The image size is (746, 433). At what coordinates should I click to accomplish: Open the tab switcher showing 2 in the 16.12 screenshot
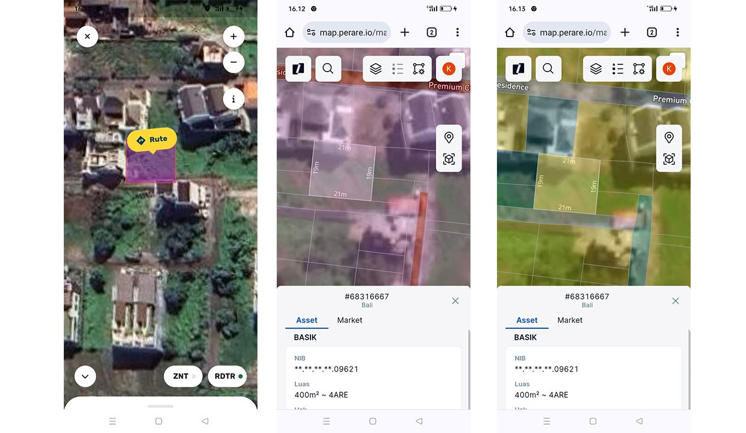(431, 32)
